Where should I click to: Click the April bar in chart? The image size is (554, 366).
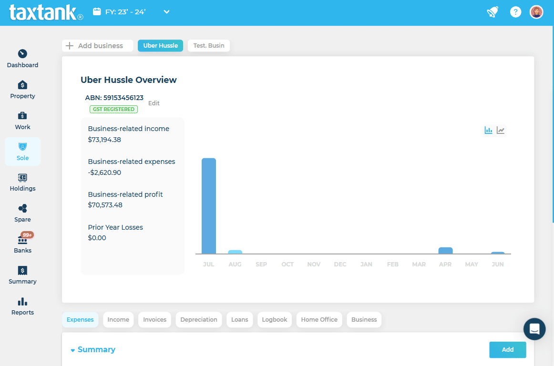[x=445, y=251]
